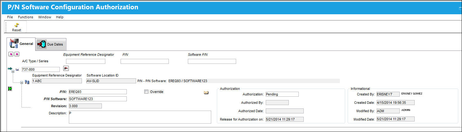The width and height of the screenshot is (462, 132).
Task: Collapse the 1 ABC tree node
Action: pos(21,82)
